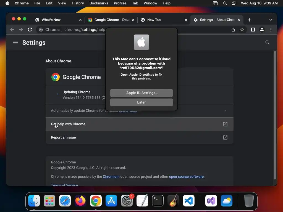Close the Settings - About Chrome tab
This screenshot has height=212, width=283.
coord(239,20)
